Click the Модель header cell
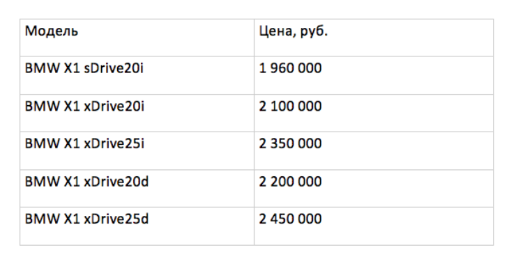 pos(137,38)
